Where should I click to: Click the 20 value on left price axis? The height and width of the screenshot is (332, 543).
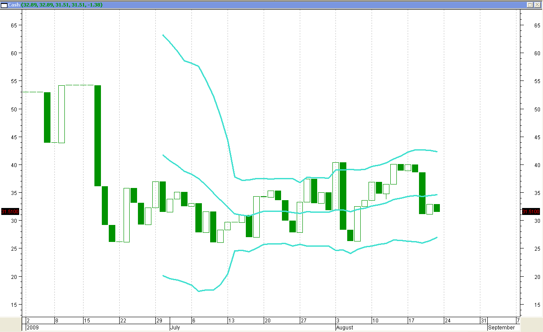tap(13, 277)
